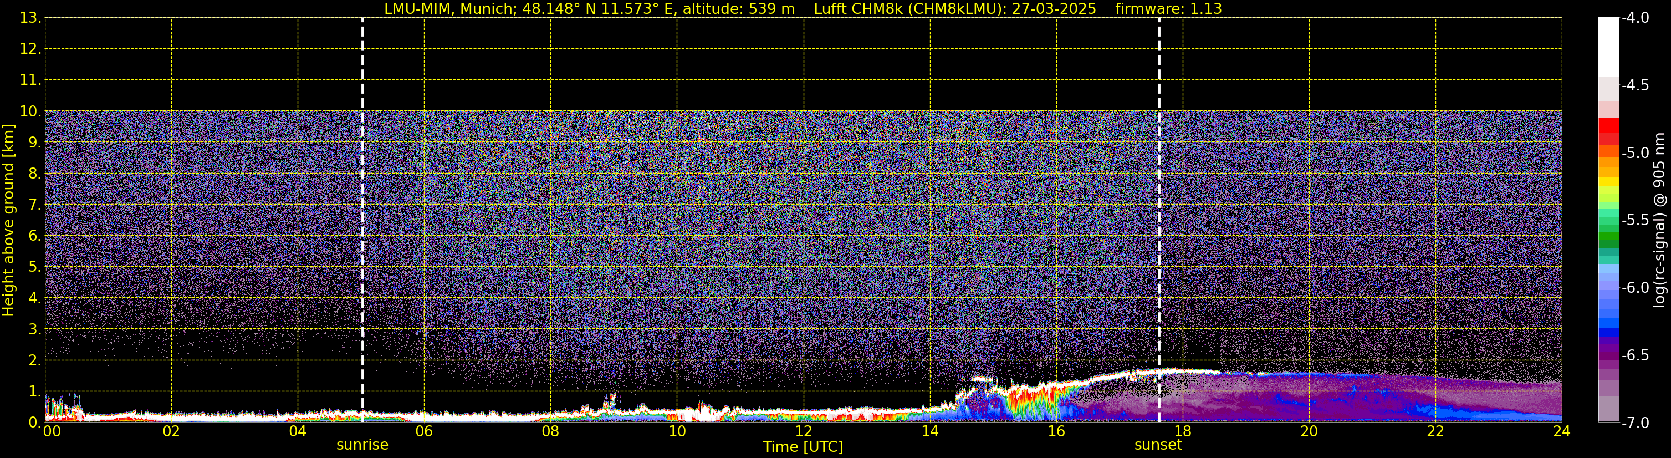
Task: Click the '2.' tick on the height axis
Action: pyautogui.click(x=34, y=361)
